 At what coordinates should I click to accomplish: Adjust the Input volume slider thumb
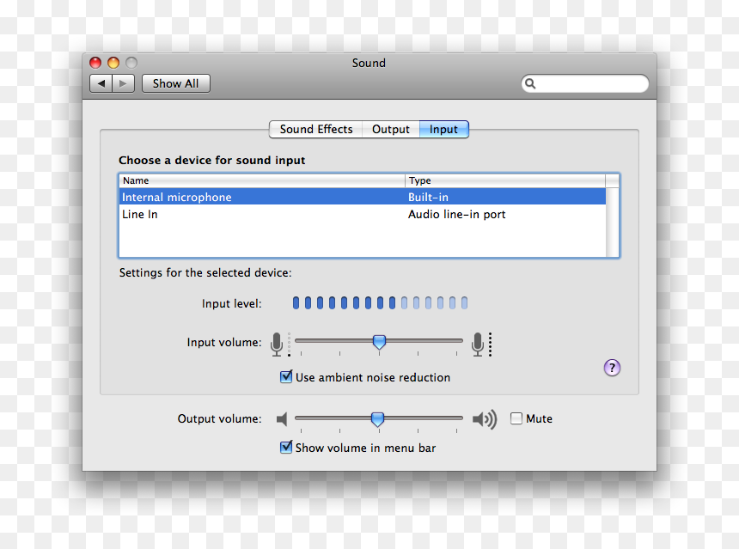(x=379, y=342)
